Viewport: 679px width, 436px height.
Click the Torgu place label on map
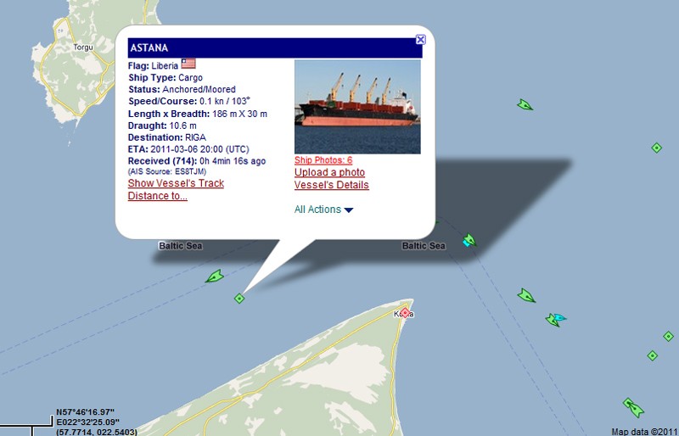click(x=83, y=48)
